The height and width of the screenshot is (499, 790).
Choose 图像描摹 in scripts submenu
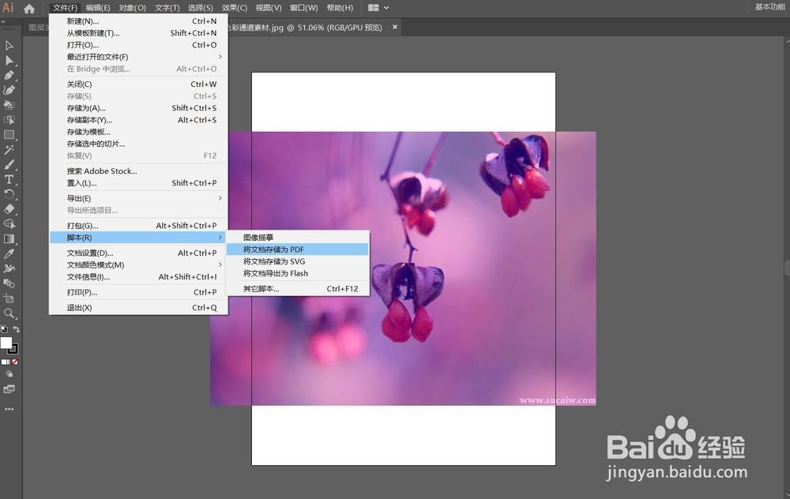click(297, 237)
